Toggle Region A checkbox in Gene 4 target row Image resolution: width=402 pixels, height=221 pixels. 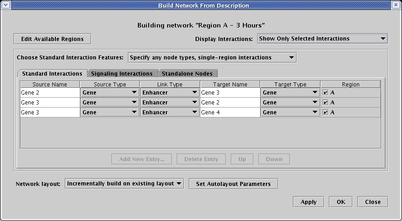[326, 113]
